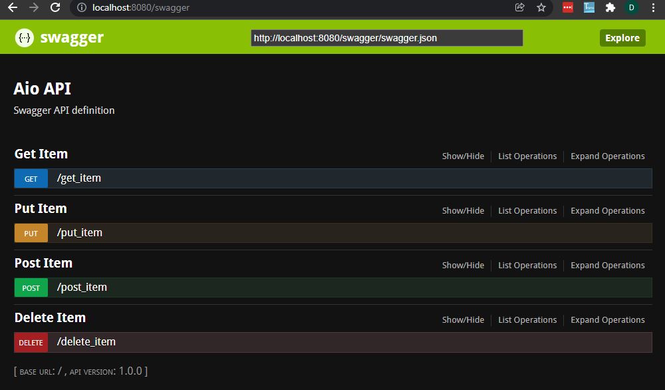Select the GET method badge on /get_item

(31, 178)
